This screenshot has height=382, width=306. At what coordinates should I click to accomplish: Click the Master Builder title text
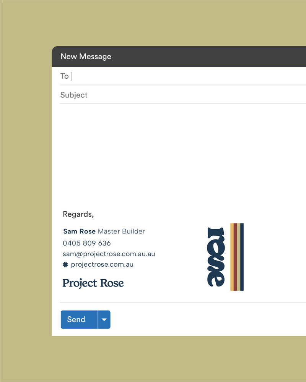(121, 231)
